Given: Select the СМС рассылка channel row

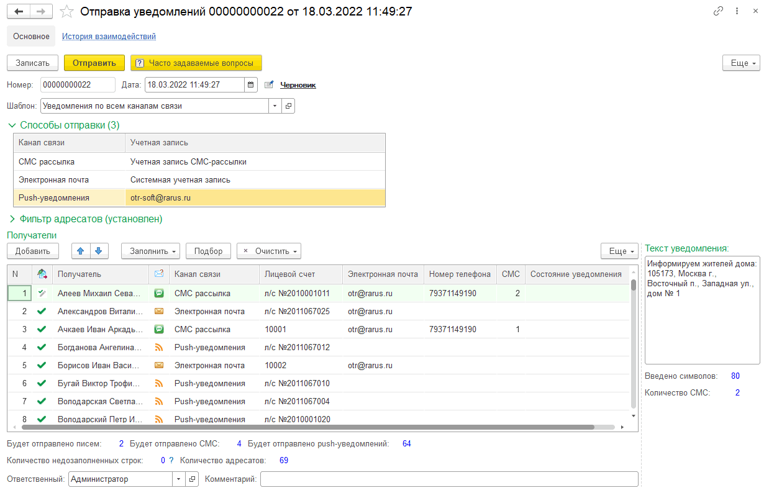Looking at the screenshot, I should [199, 161].
